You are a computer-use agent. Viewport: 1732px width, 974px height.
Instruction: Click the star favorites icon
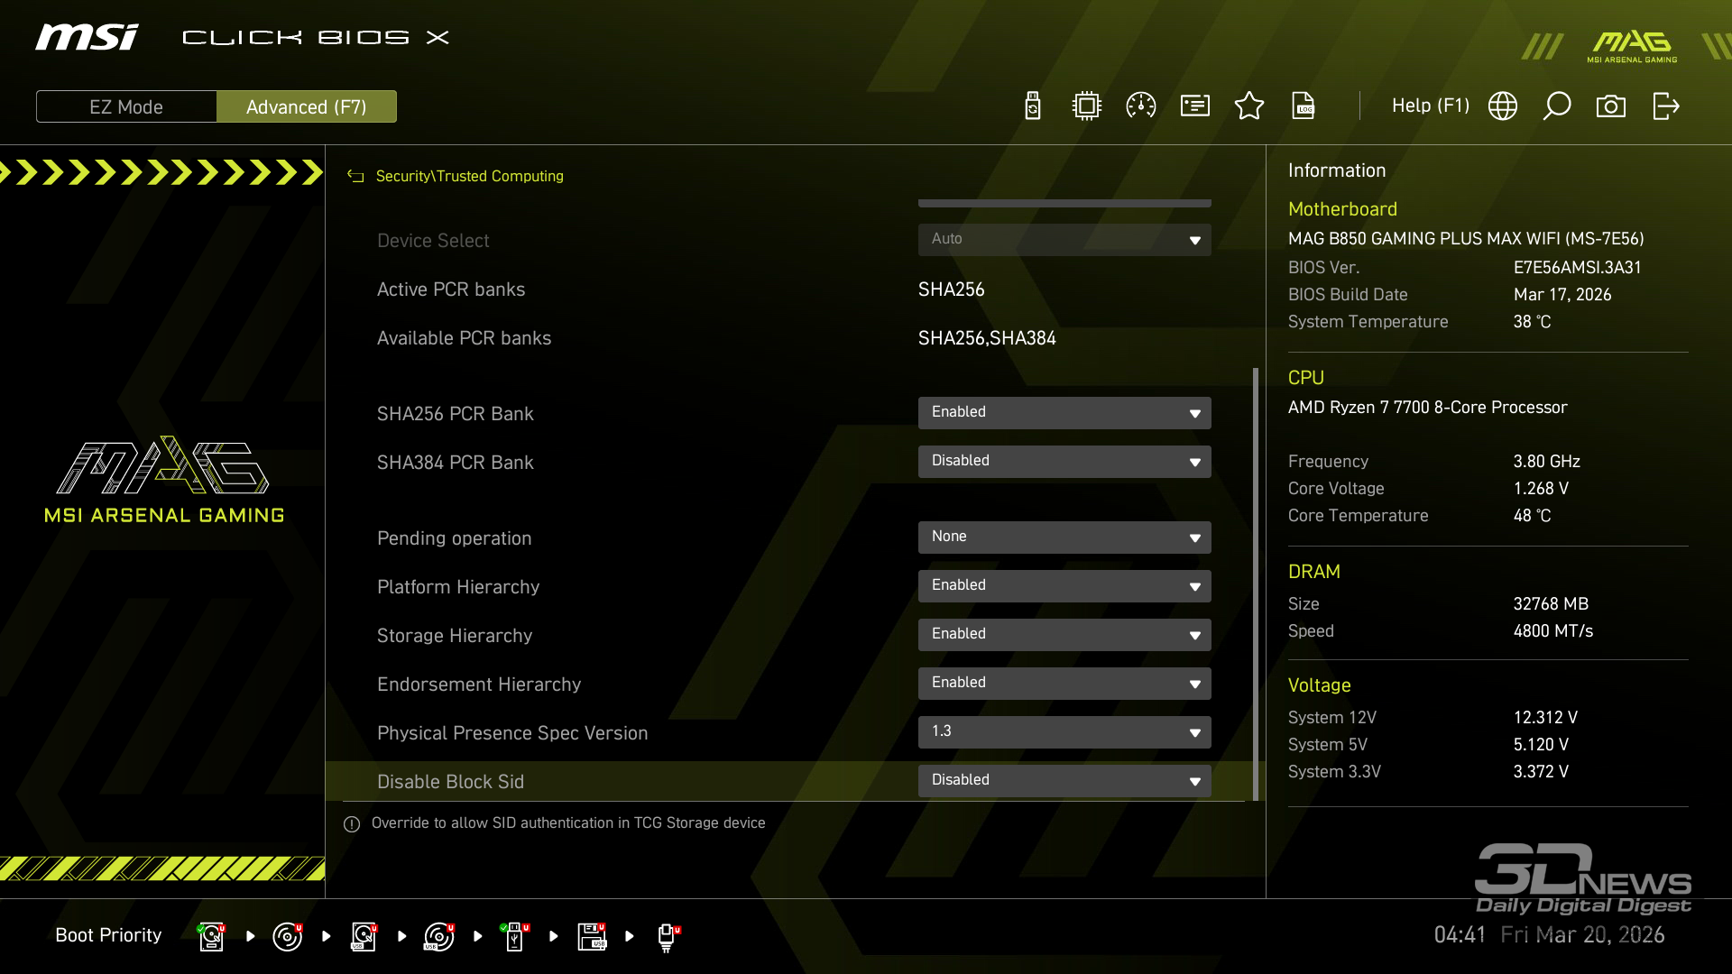[x=1249, y=106]
